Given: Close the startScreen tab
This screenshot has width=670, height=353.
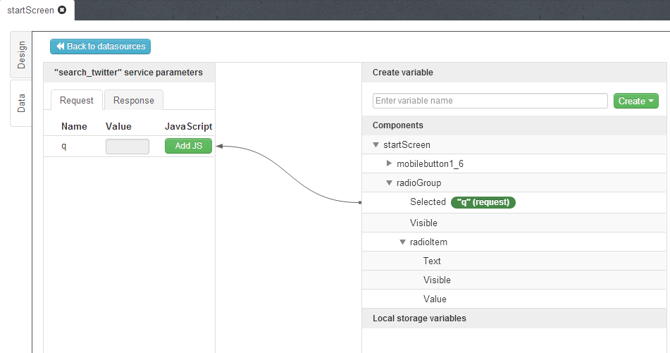Looking at the screenshot, I should point(62,10).
